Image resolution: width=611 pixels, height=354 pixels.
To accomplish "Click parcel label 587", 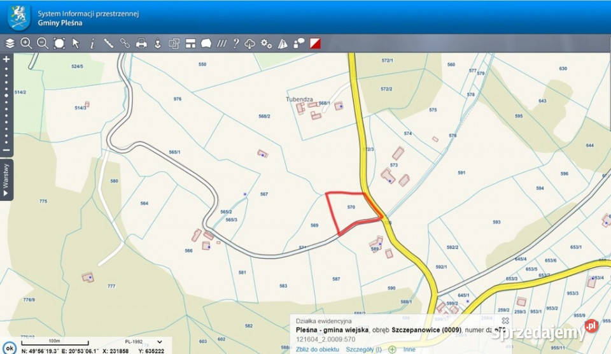I will pyautogui.click(x=336, y=279).
